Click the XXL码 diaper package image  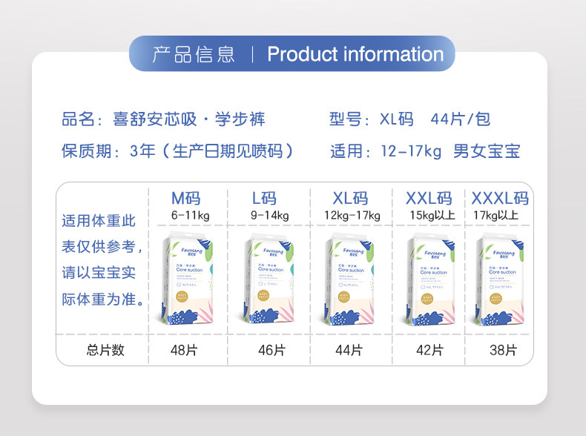(x=430, y=279)
